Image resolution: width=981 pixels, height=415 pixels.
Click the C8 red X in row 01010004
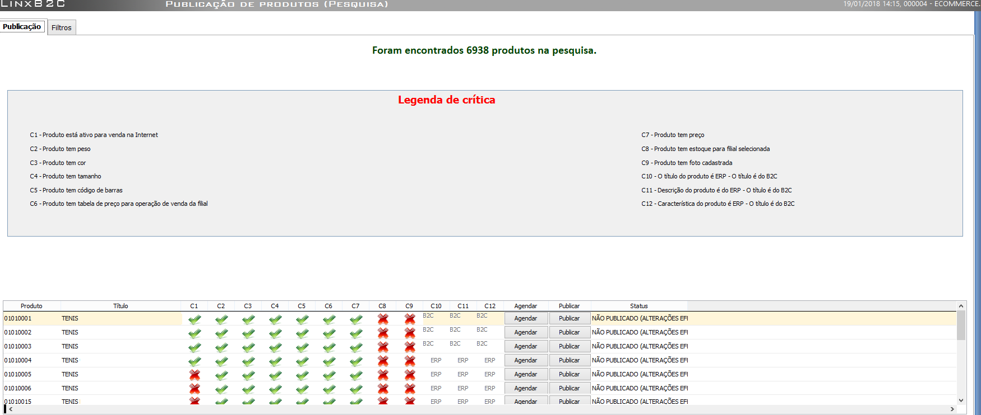(x=383, y=361)
